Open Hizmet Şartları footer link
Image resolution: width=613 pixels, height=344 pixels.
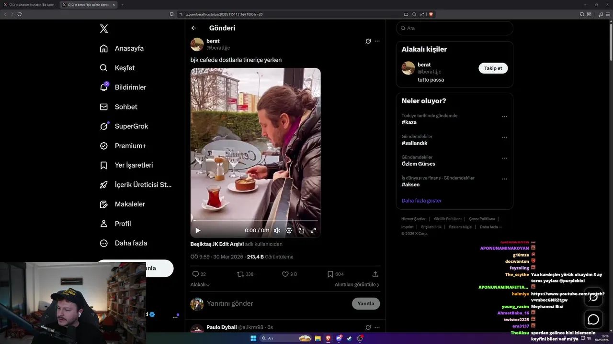414,219
